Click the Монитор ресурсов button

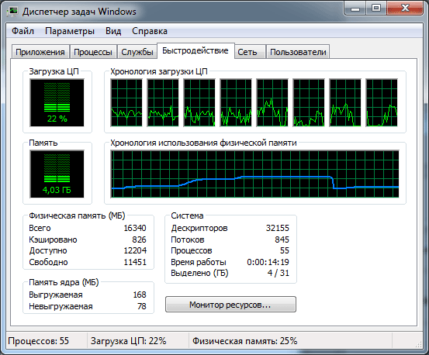230,305
